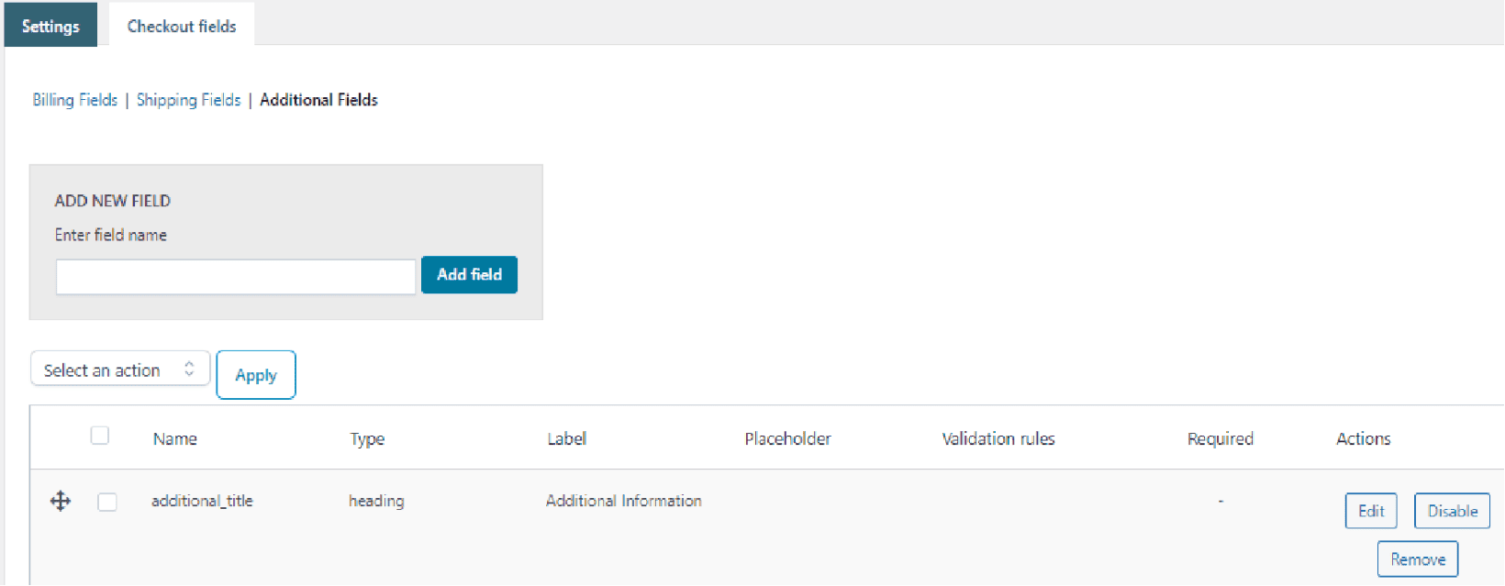Stay on the Checkout fields tab

(180, 25)
